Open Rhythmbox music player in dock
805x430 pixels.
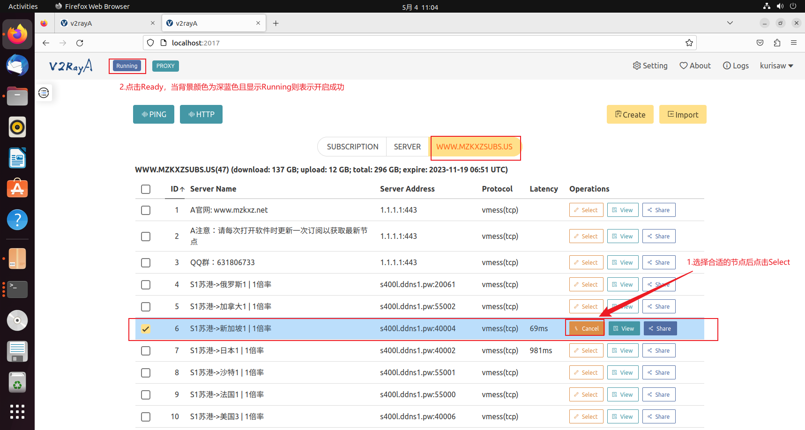17,127
